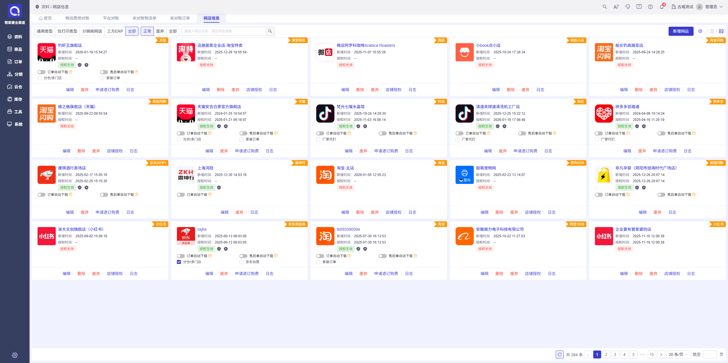The image size is (728, 363).
Task: Check 京东自营 on nxjhx card
Action: pyautogui.click(x=241, y=262)
